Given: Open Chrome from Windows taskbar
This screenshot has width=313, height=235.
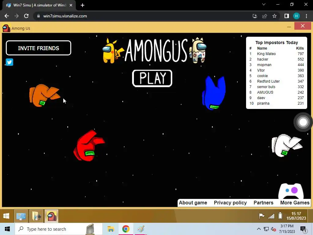Looking at the screenshot, I should [126, 229].
